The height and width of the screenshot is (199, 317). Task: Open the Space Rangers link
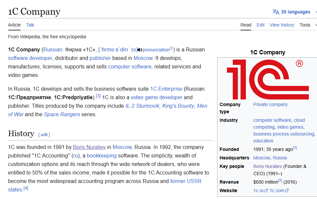[x=62, y=114]
